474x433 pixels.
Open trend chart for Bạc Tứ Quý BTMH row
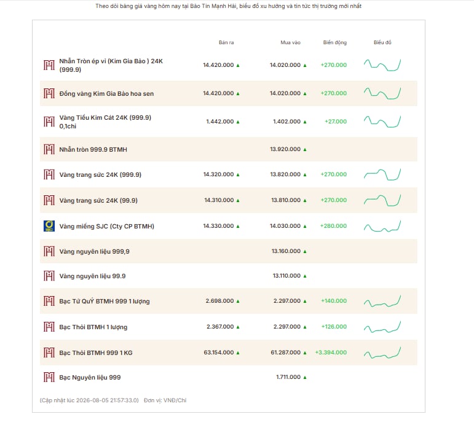tap(382, 301)
